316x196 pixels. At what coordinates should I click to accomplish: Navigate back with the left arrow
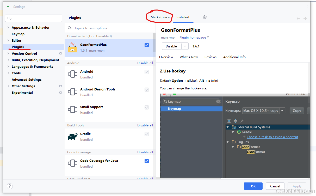click(x=298, y=18)
